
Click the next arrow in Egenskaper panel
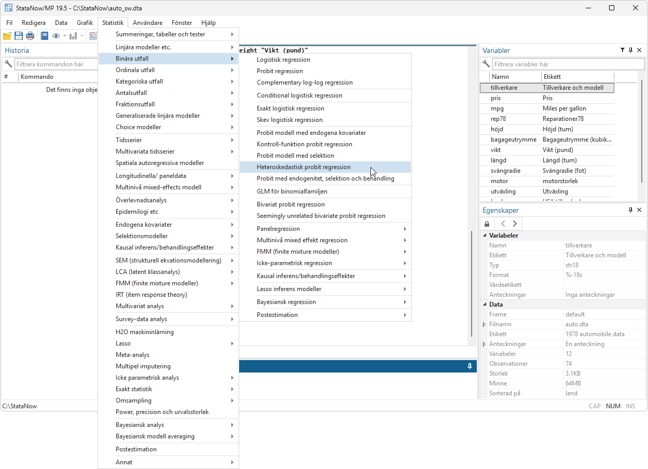coord(515,224)
